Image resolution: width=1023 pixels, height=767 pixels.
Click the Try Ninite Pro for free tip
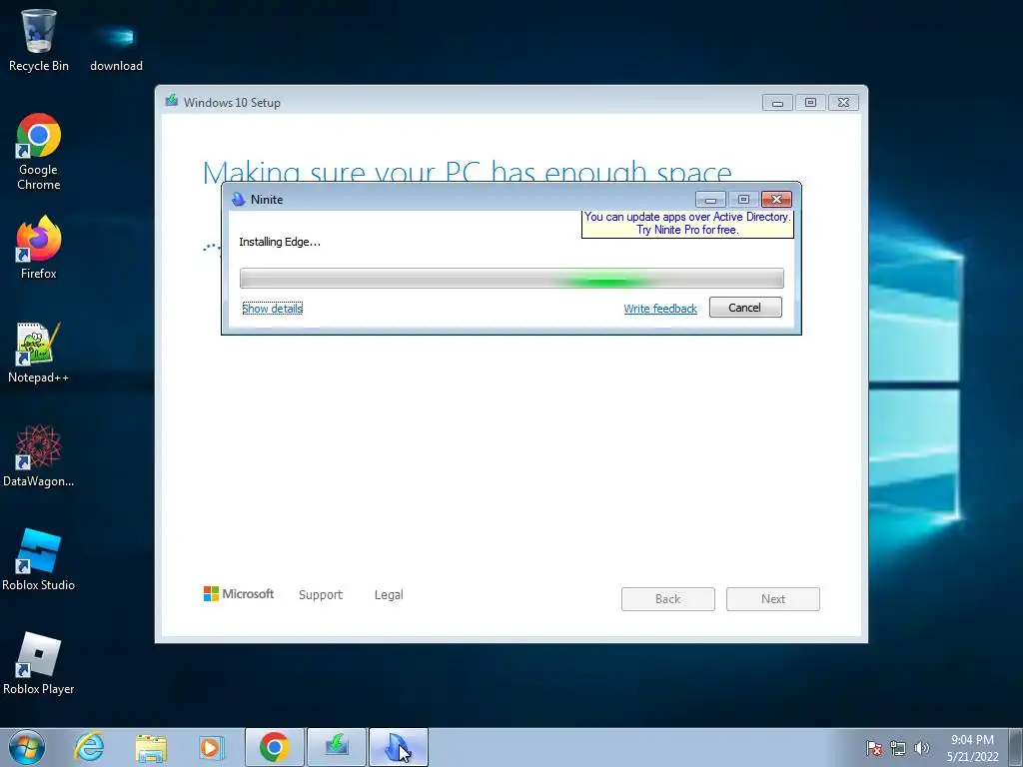click(x=687, y=224)
